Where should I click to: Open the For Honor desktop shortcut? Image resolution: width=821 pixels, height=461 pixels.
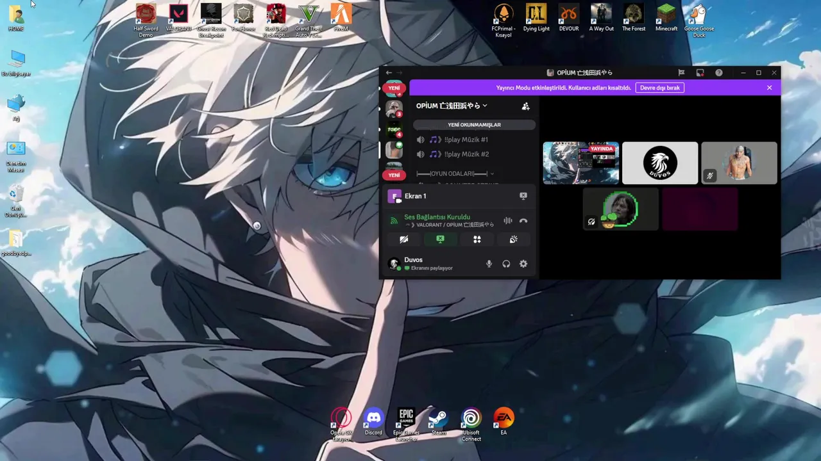244,18
